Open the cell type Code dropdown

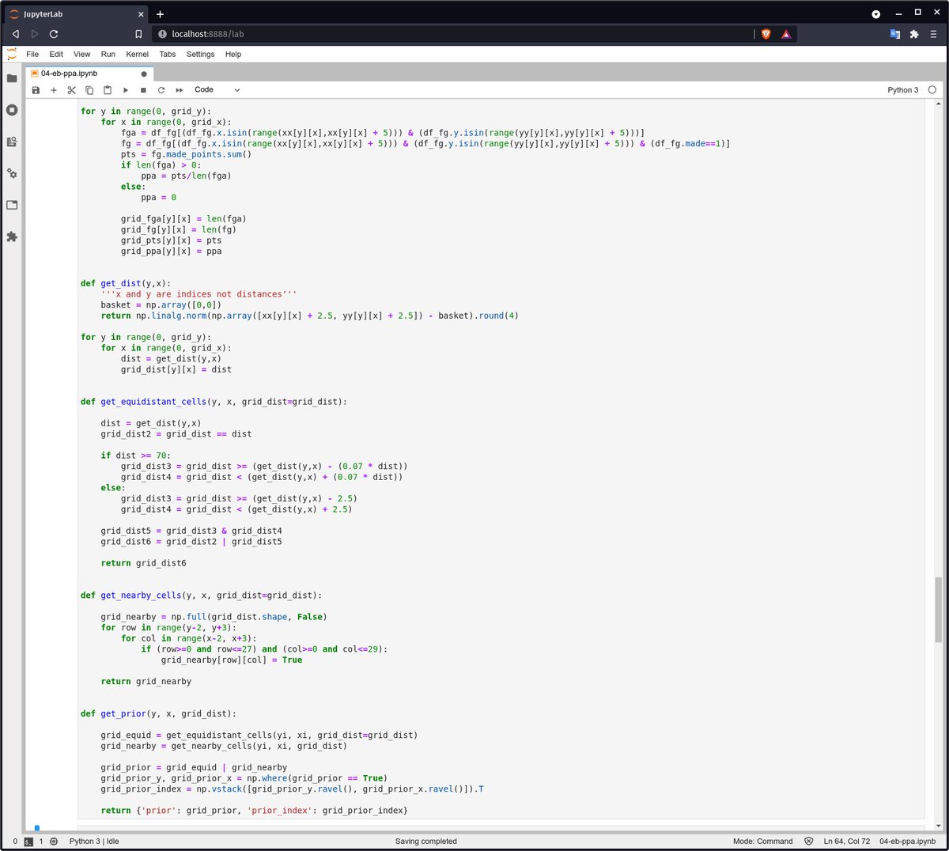[x=217, y=90]
